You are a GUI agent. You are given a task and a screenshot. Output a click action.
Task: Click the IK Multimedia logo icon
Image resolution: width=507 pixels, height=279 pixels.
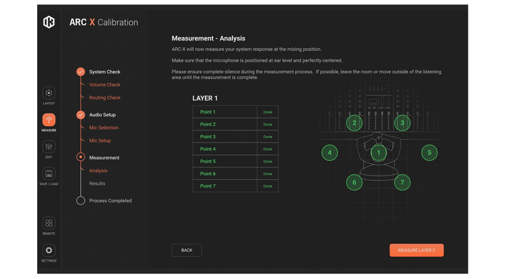49,22
